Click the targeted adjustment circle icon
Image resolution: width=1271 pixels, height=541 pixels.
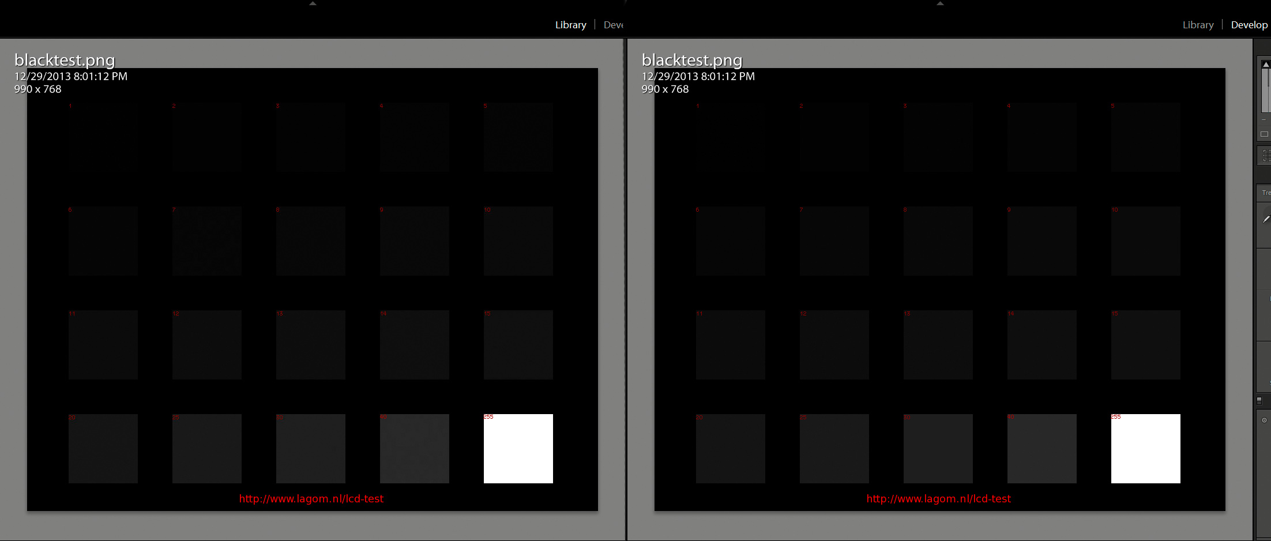(x=1264, y=420)
